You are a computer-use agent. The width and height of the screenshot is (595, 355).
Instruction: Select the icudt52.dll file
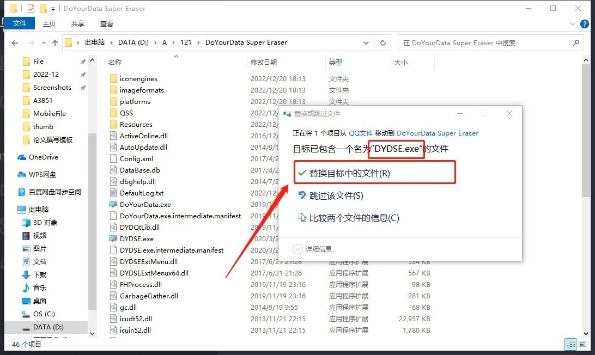click(x=136, y=319)
